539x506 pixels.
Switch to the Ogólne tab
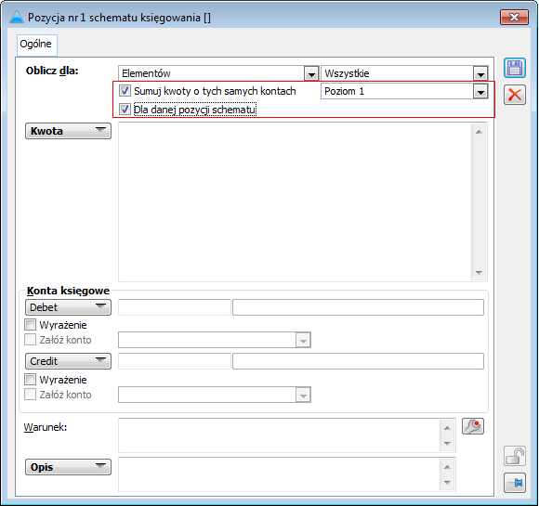pyautogui.click(x=36, y=45)
